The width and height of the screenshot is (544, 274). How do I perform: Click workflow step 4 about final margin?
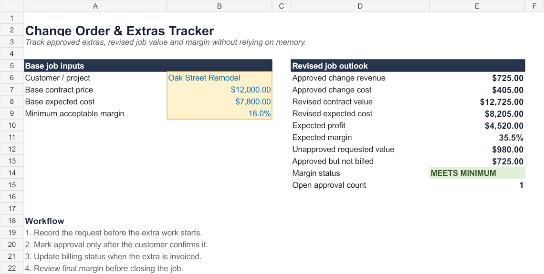click(104, 268)
